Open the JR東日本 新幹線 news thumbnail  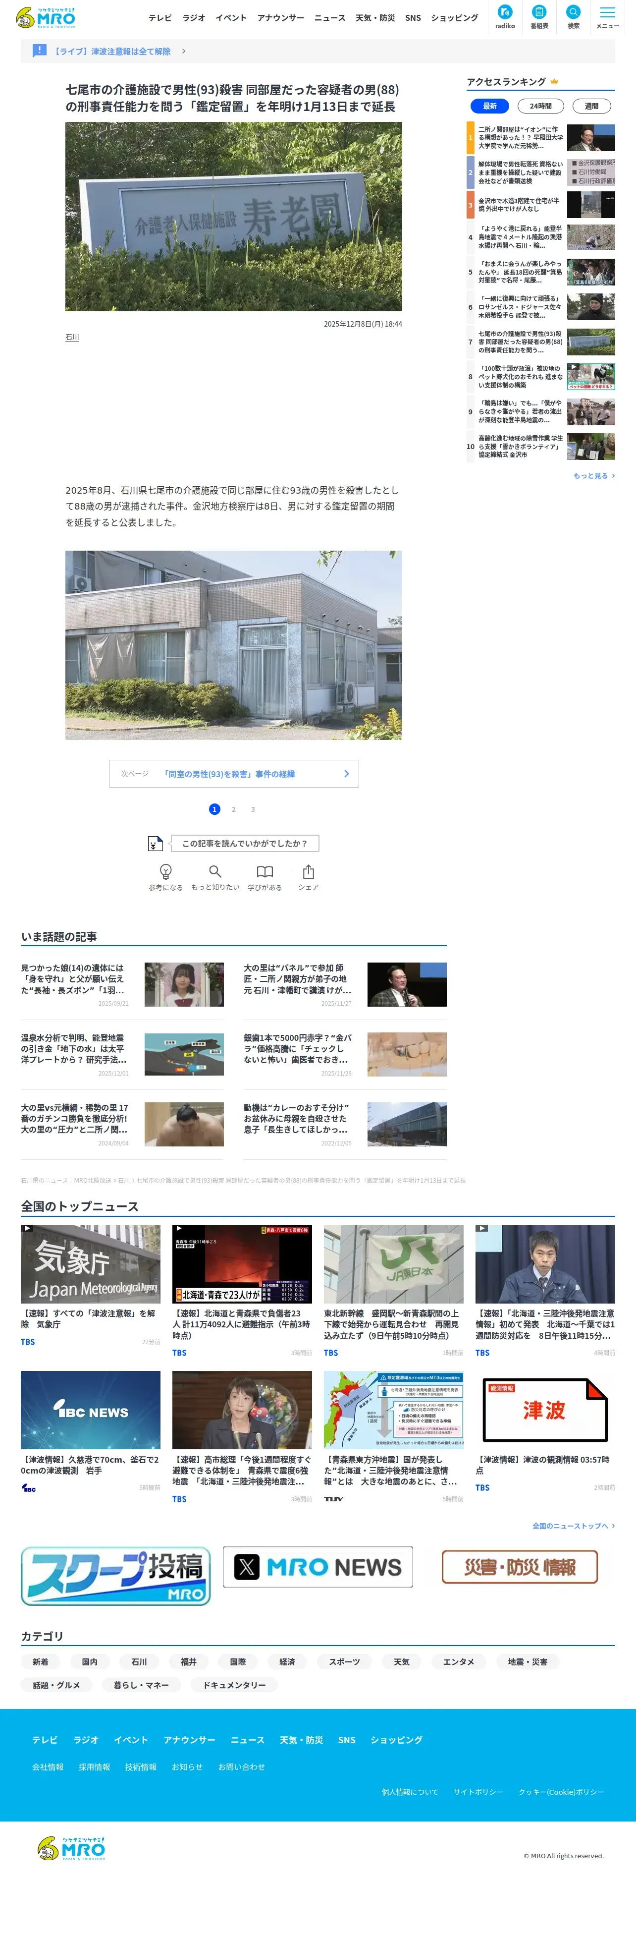tap(393, 1264)
